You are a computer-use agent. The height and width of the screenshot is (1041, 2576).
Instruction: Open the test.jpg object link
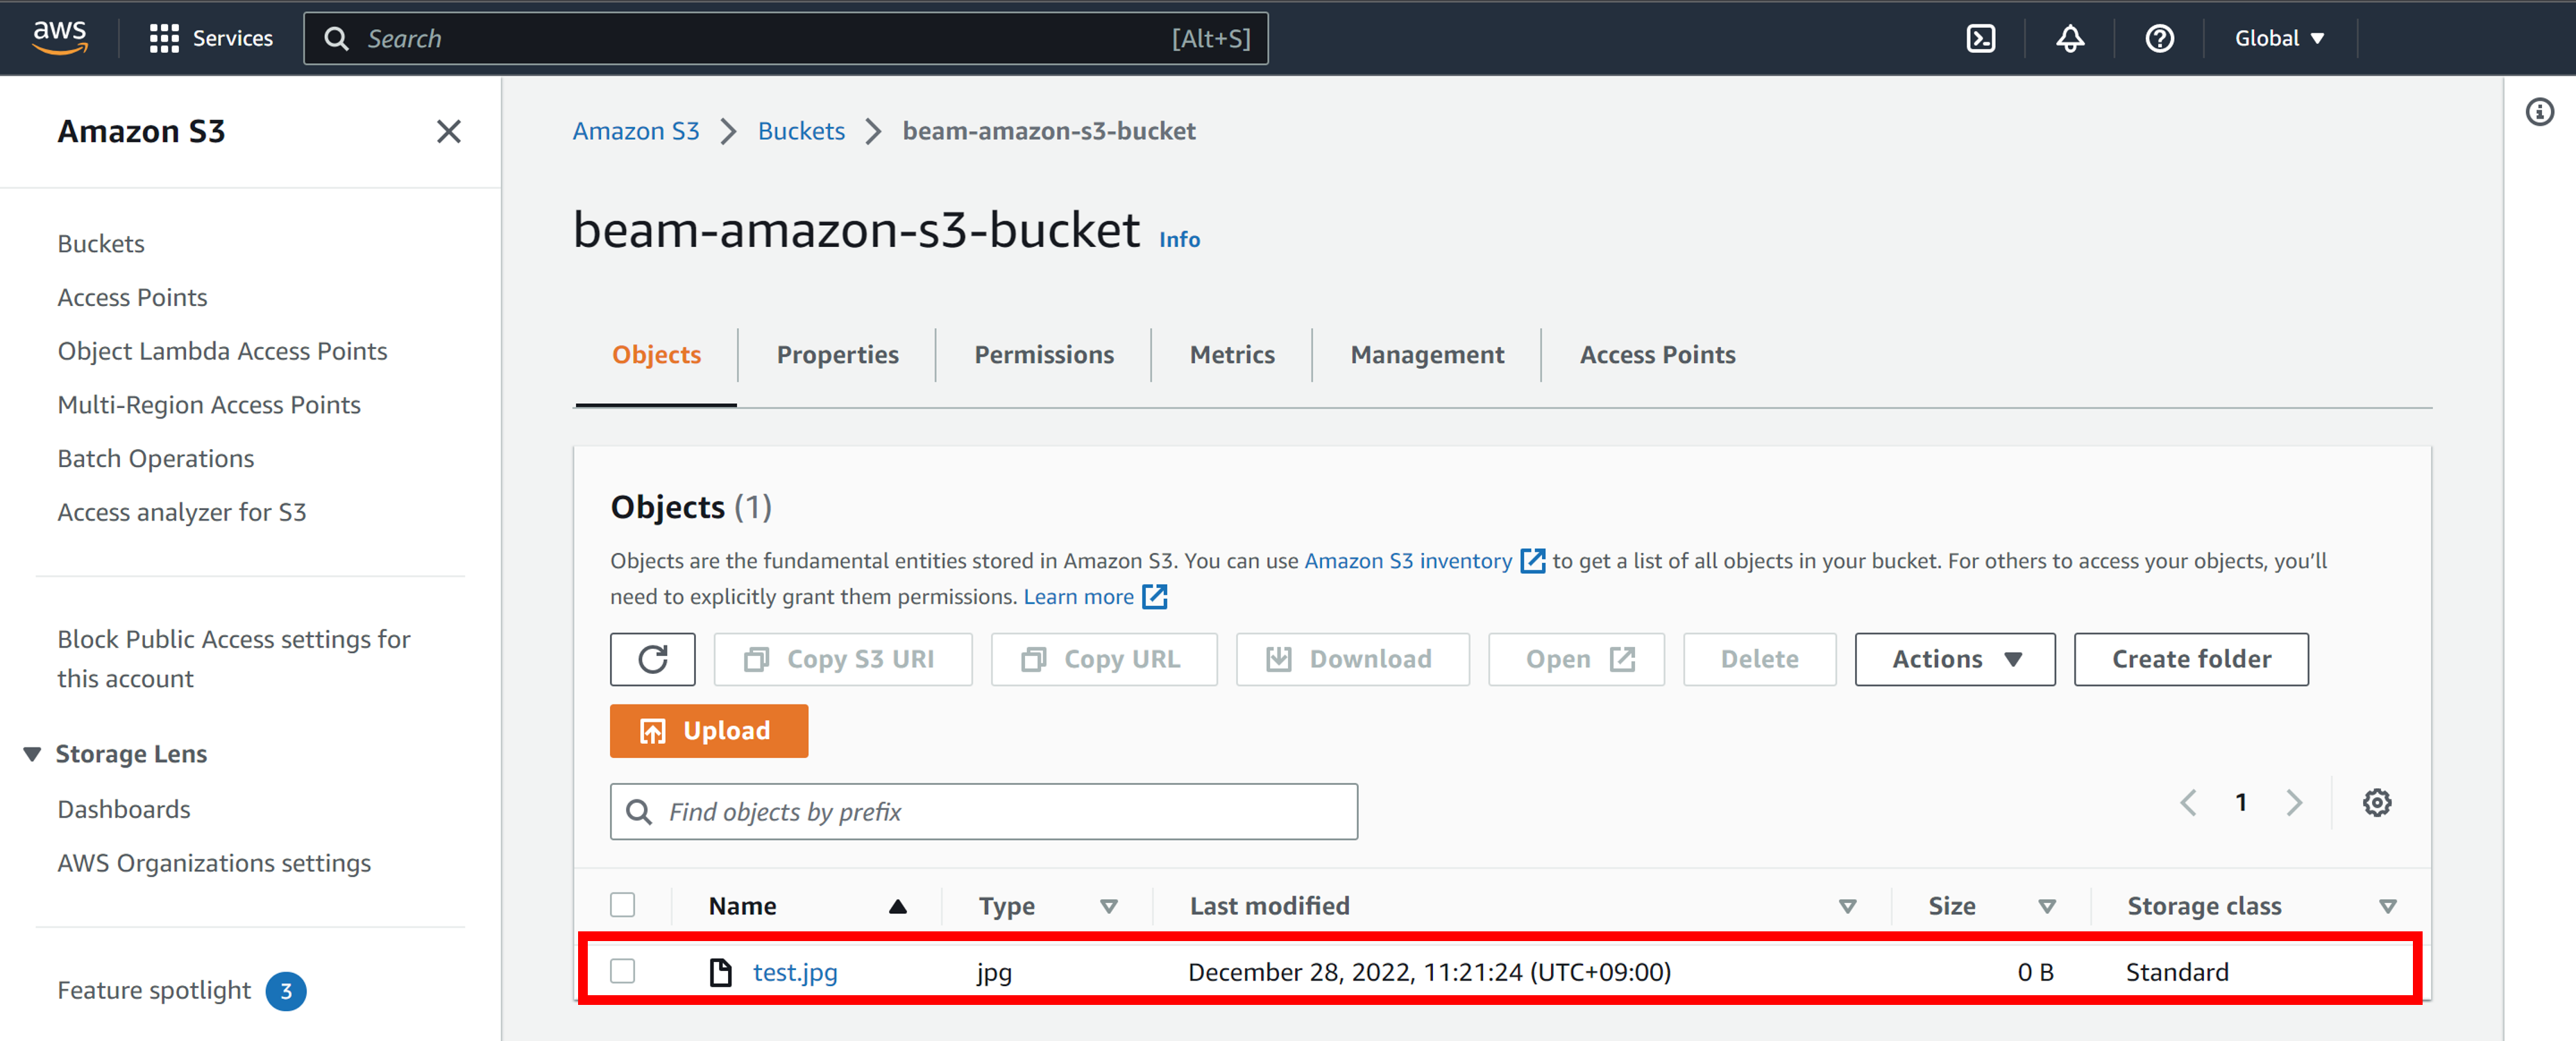[795, 971]
